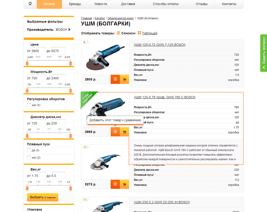Open УШМ 125-0,72 GWS 7-125 BOSCH link
The width and height of the screenshot is (267, 212).
click(x=159, y=45)
